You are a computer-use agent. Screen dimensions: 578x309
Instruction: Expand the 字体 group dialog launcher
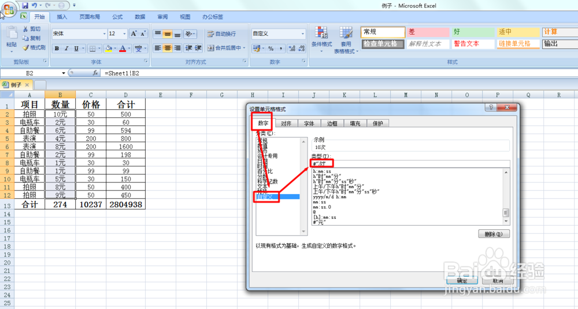(146, 61)
